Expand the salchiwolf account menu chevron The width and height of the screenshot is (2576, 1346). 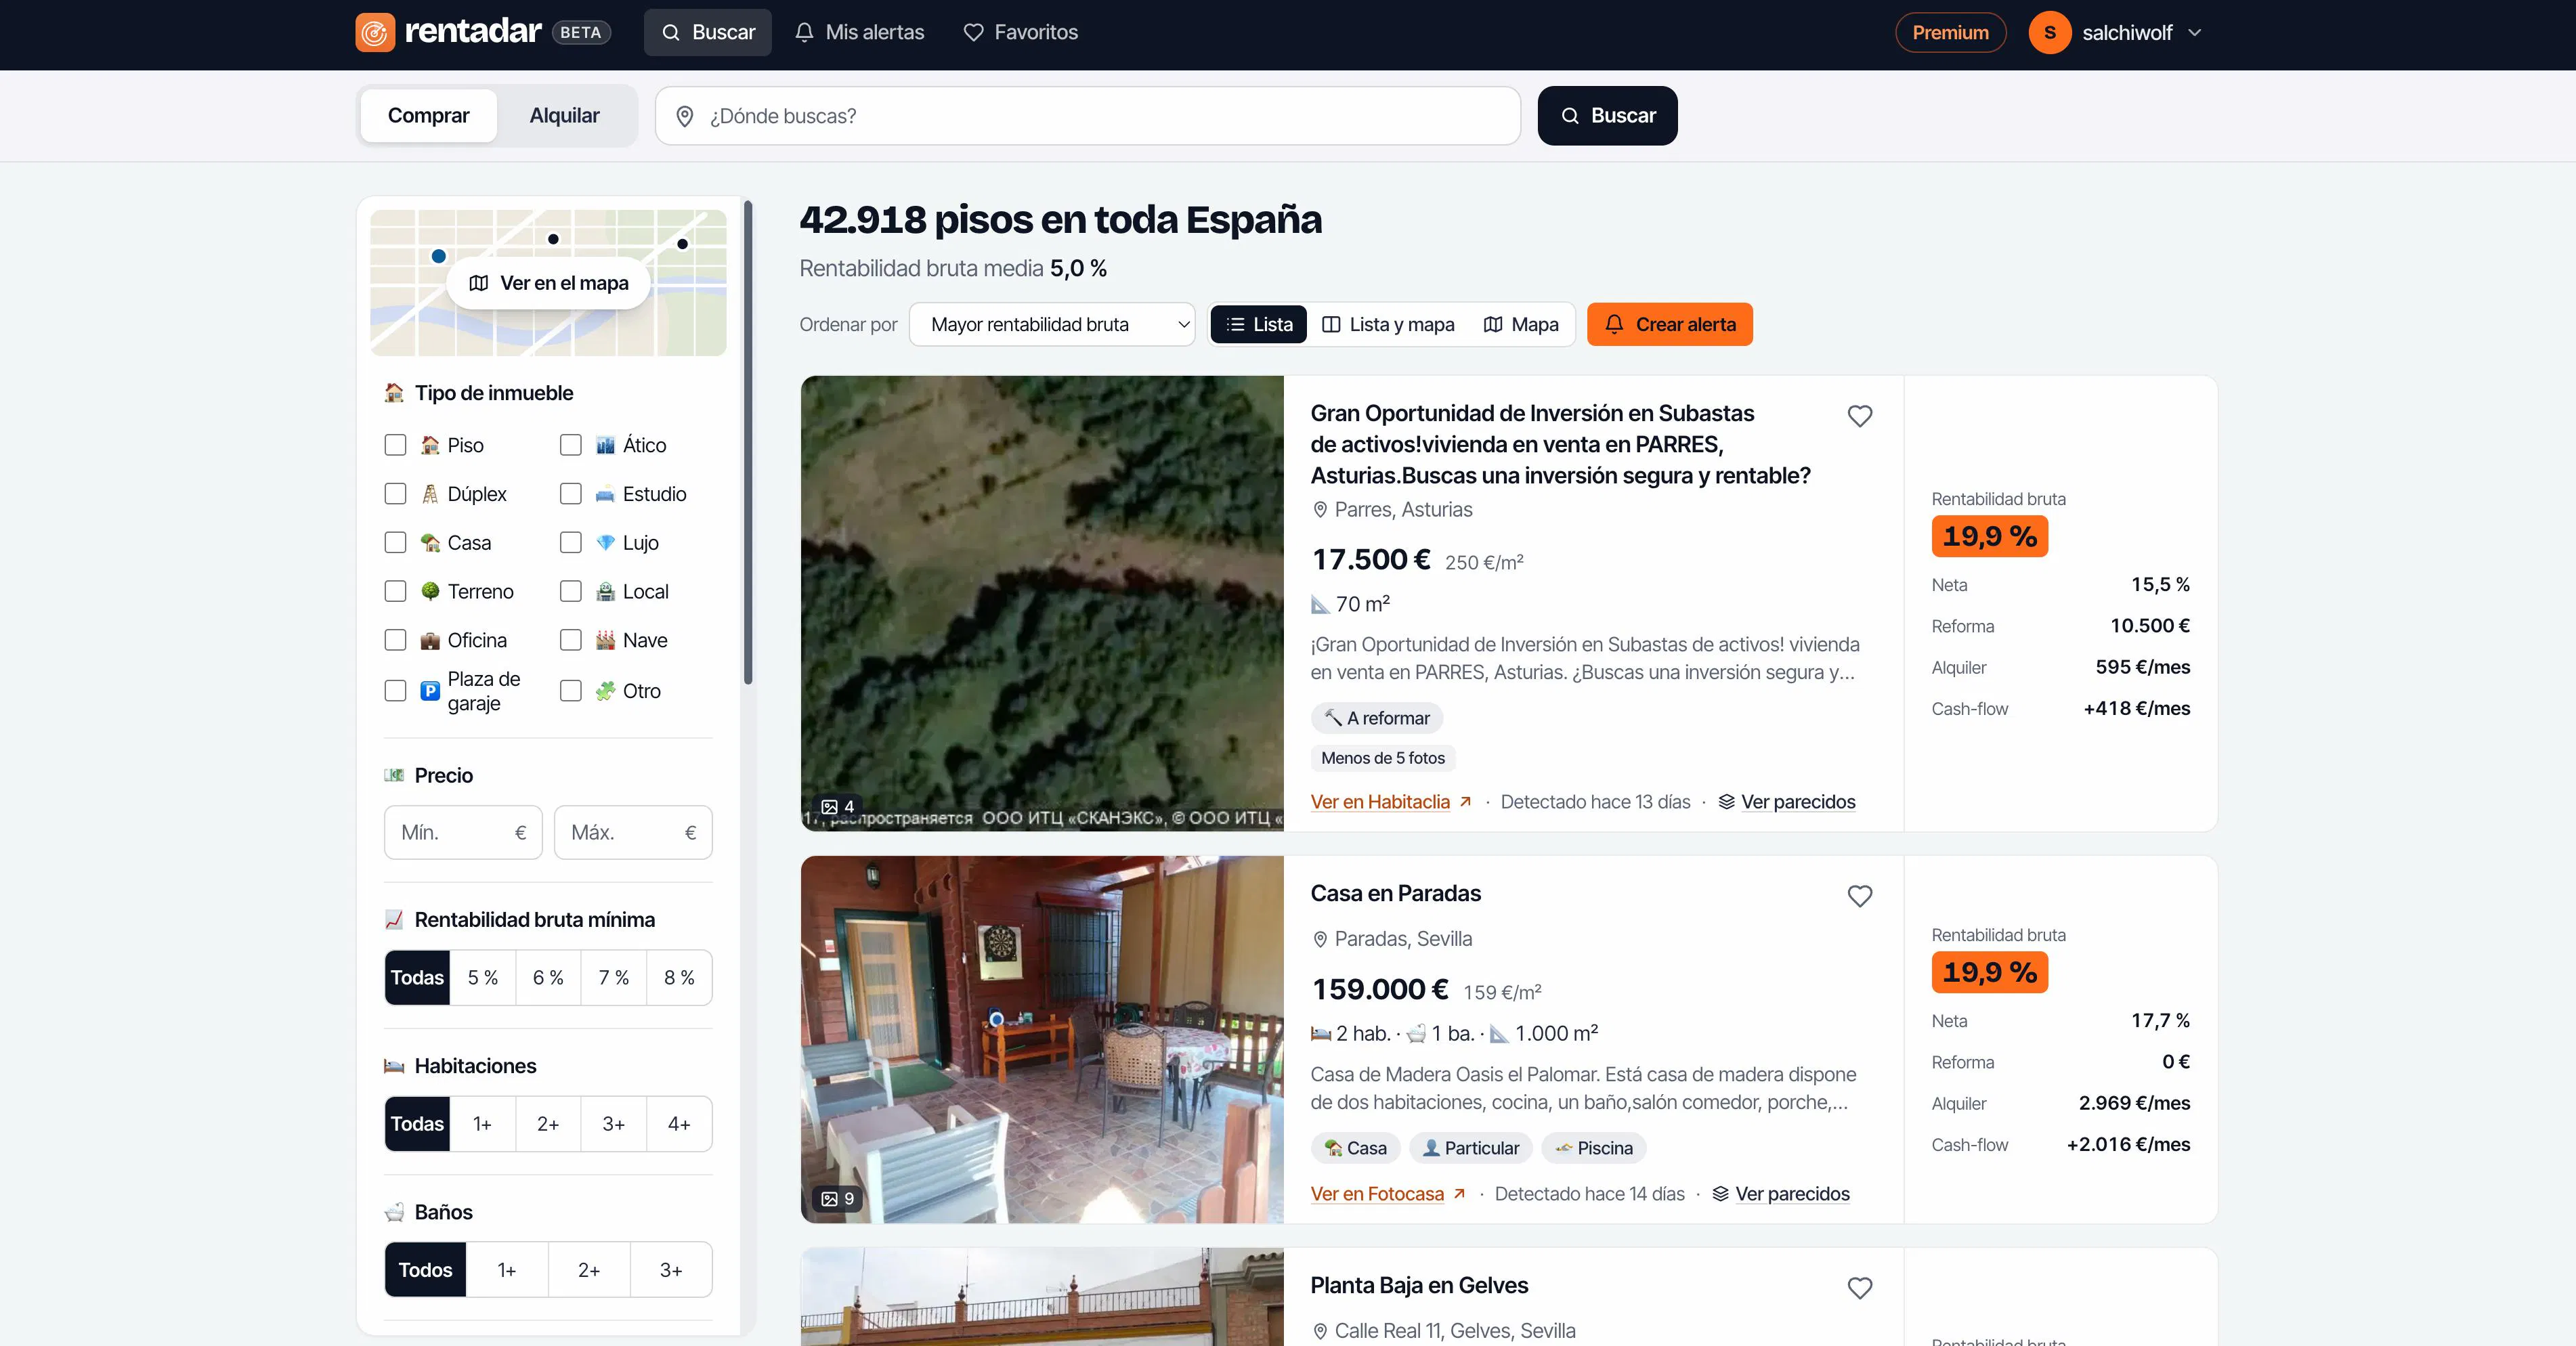(2194, 33)
